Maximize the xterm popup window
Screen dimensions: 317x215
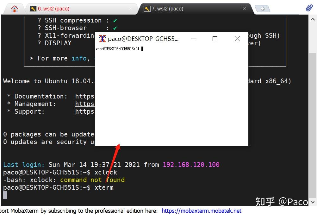[215, 39]
